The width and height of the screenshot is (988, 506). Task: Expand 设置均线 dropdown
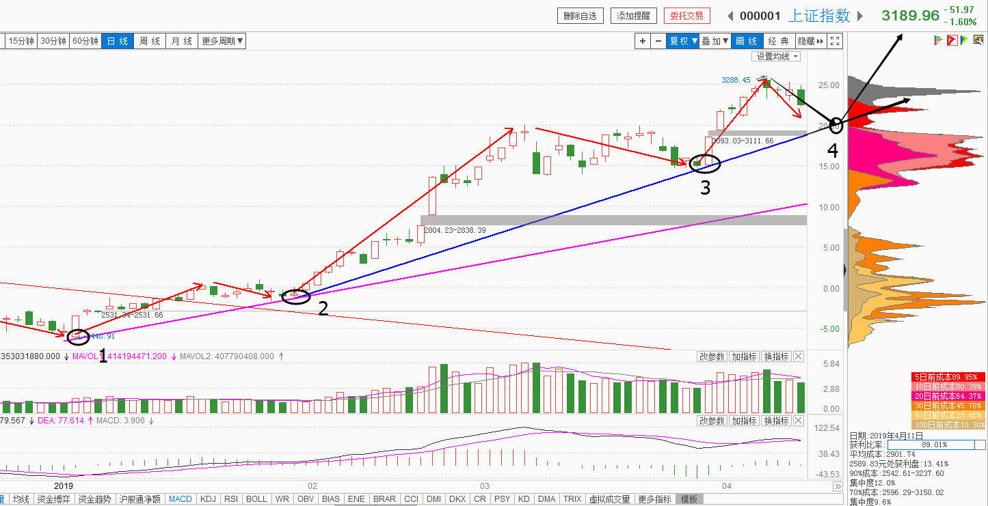pyautogui.click(x=777, y=57)
